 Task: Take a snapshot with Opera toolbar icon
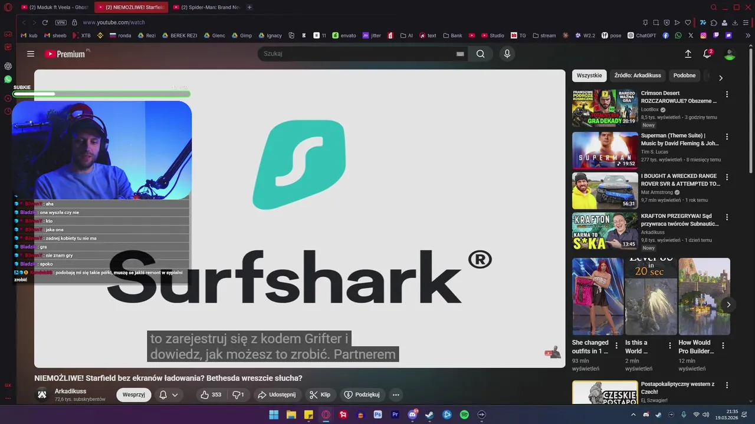656,22
